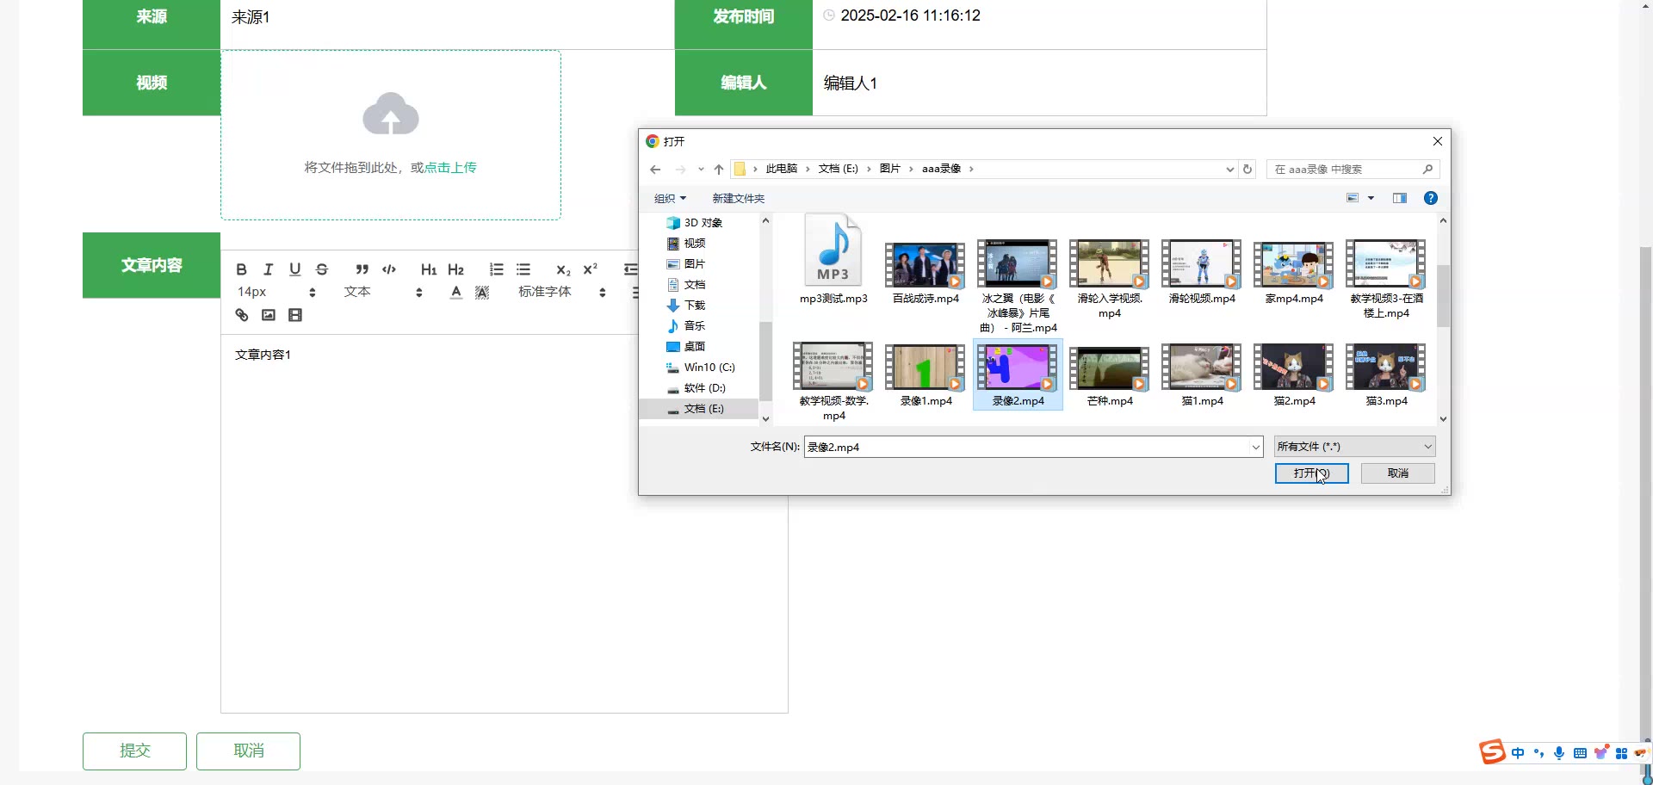The image size is (1653, 785).
Task: Open the 组织 menu in file dialog
Action: (670, 199)
